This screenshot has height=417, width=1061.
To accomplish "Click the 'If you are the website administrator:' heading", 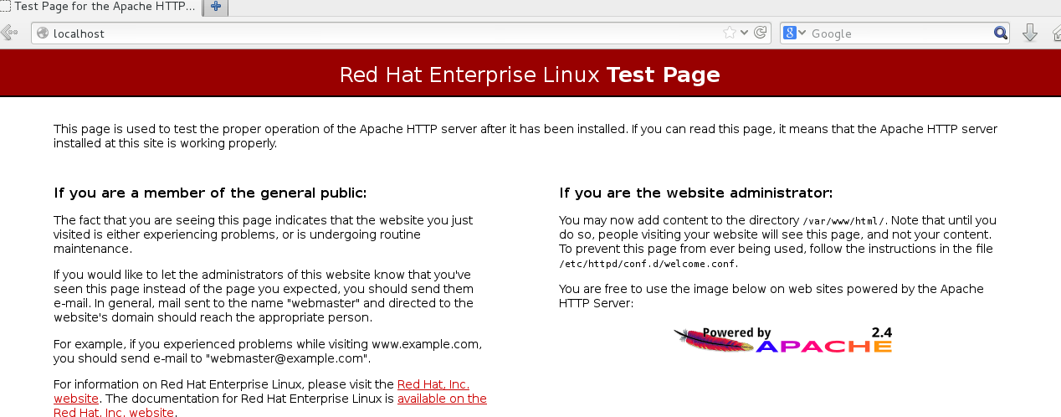I will pyautogui.click(x=696, y=193).
